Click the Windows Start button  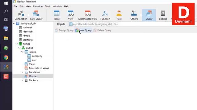tap(6, 3)
